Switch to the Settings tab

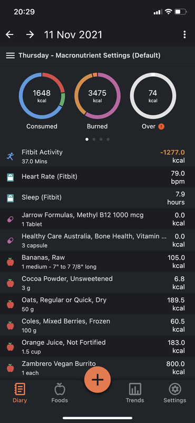pyautogui.click(x=174, y=393)
